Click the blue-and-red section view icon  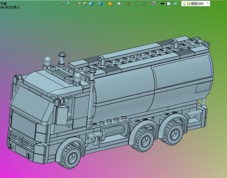pyautogui.click(x=144, y=4)
